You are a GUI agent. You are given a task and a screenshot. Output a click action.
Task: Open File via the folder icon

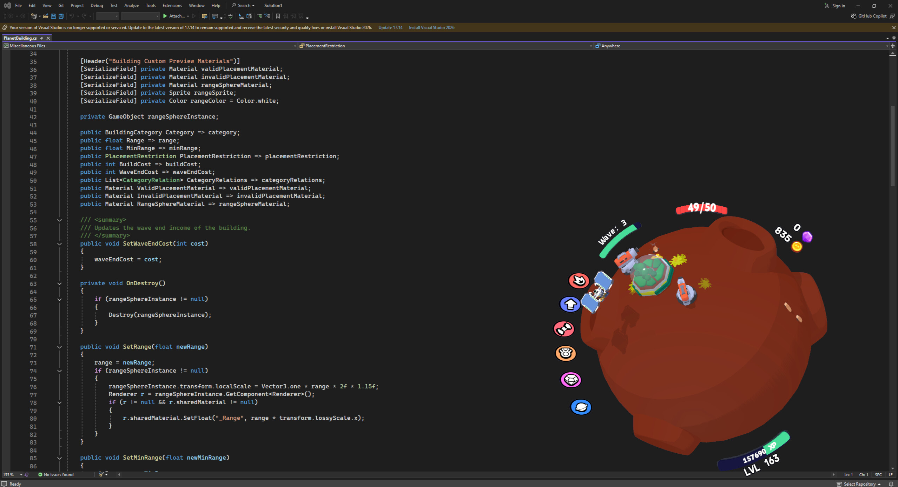click(46, 16)
